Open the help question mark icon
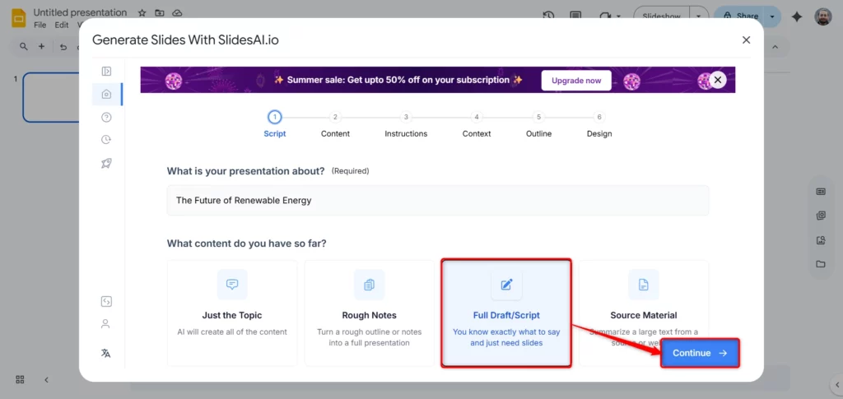The width and height of the screenshot is (843, 399). tap(106, 117)
